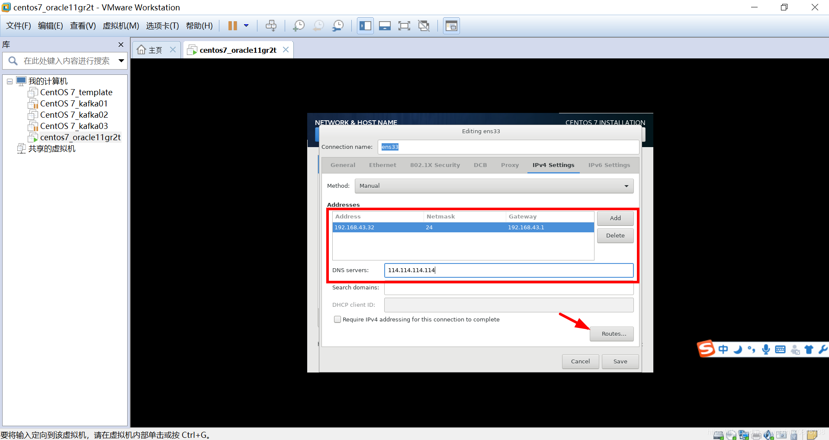The width and height of the screenshot is (829, 440).
Task: Enable Require IPv4 addressing checkbox
Action: pyautogui.click(x=337, y=319)
